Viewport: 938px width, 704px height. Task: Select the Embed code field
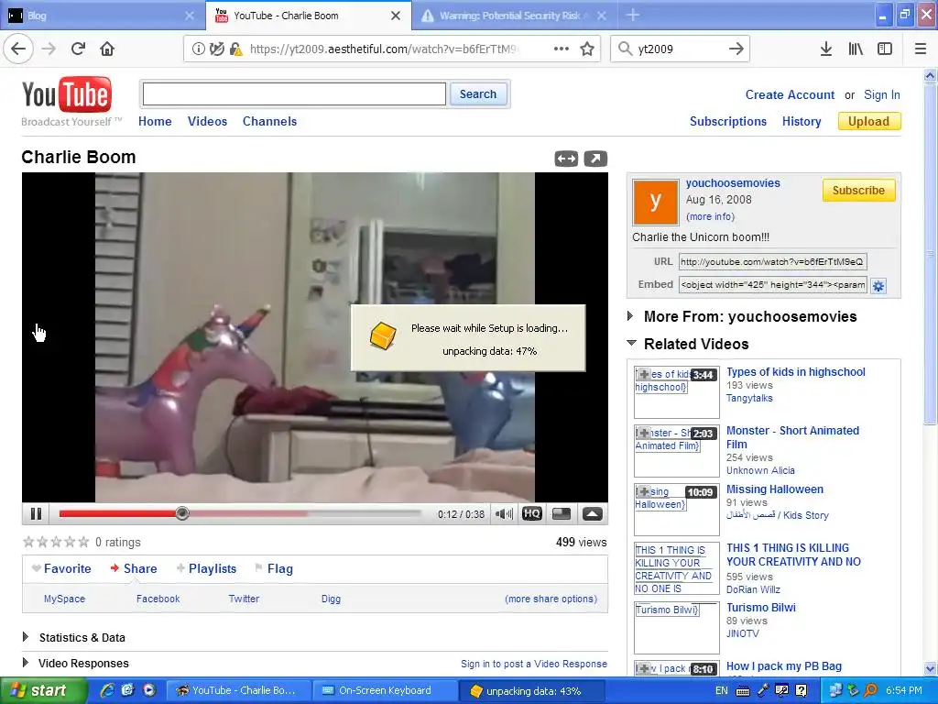point(772,285)
